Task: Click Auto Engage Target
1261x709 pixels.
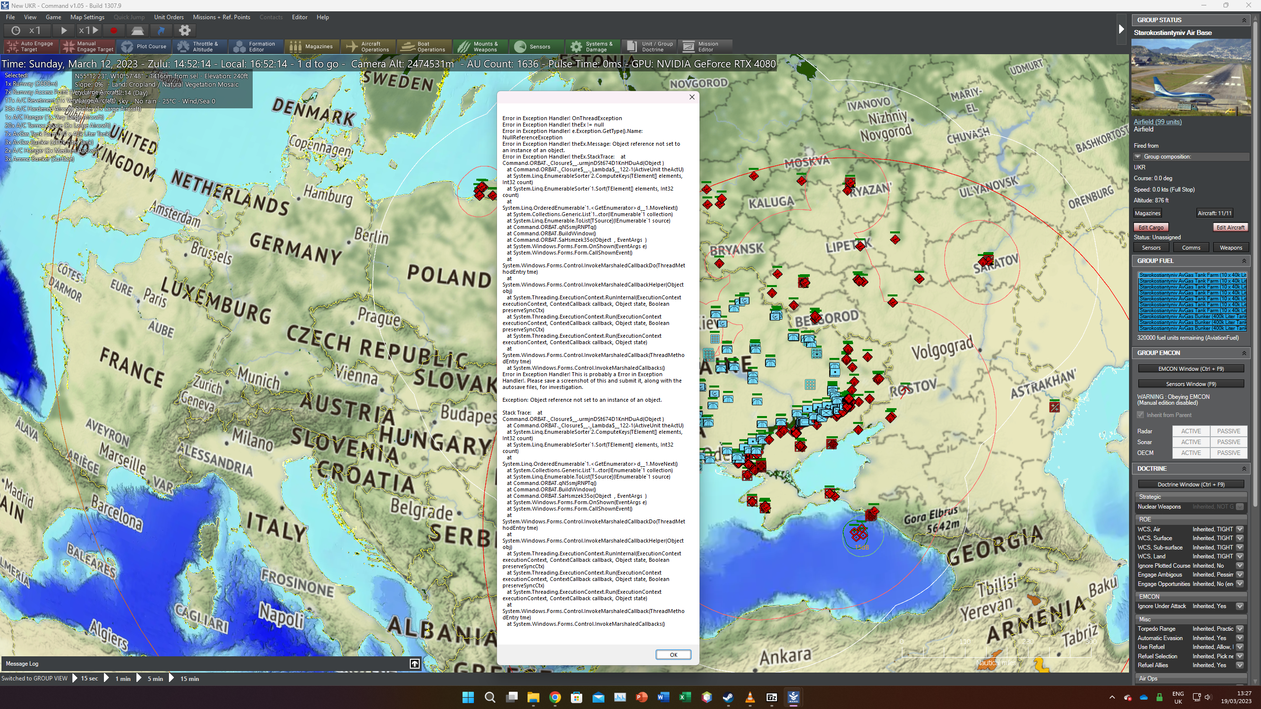Action: point(32,46)
